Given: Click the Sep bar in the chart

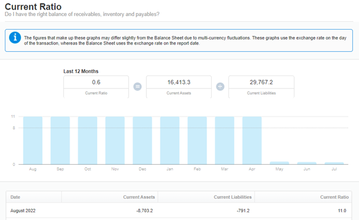Looking at the screenshot, I should pyautogui.click(x=60, y=140).
